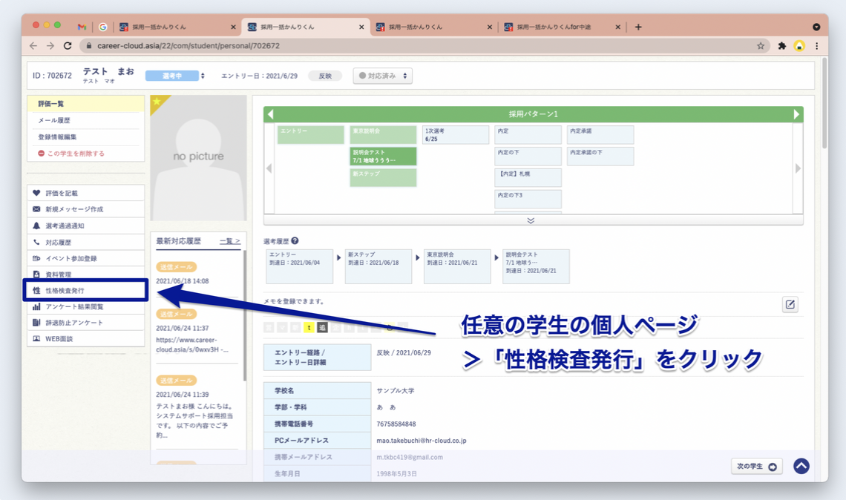Viewport: 846px width, 500px height.
Task: Open the 対応済み dropdown
Action: click(382, 76)
